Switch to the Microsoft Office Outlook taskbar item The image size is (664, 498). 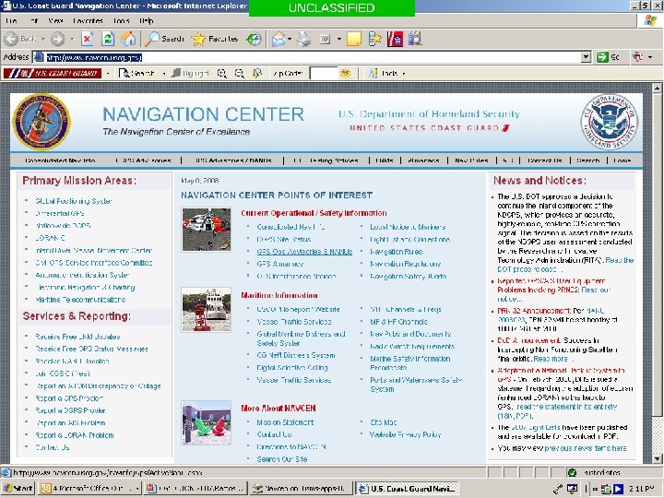pyautogui.click(x=90, y=488)
